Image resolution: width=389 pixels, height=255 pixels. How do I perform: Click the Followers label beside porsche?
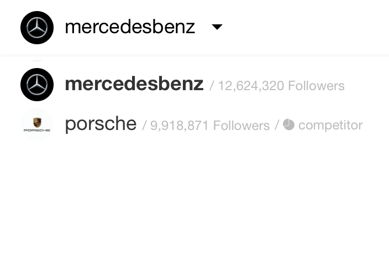pyautogui.click(x=241, y=126)
